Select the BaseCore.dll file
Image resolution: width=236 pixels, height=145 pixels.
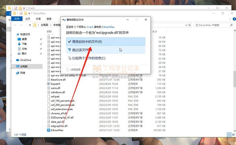tap(58, 80)
